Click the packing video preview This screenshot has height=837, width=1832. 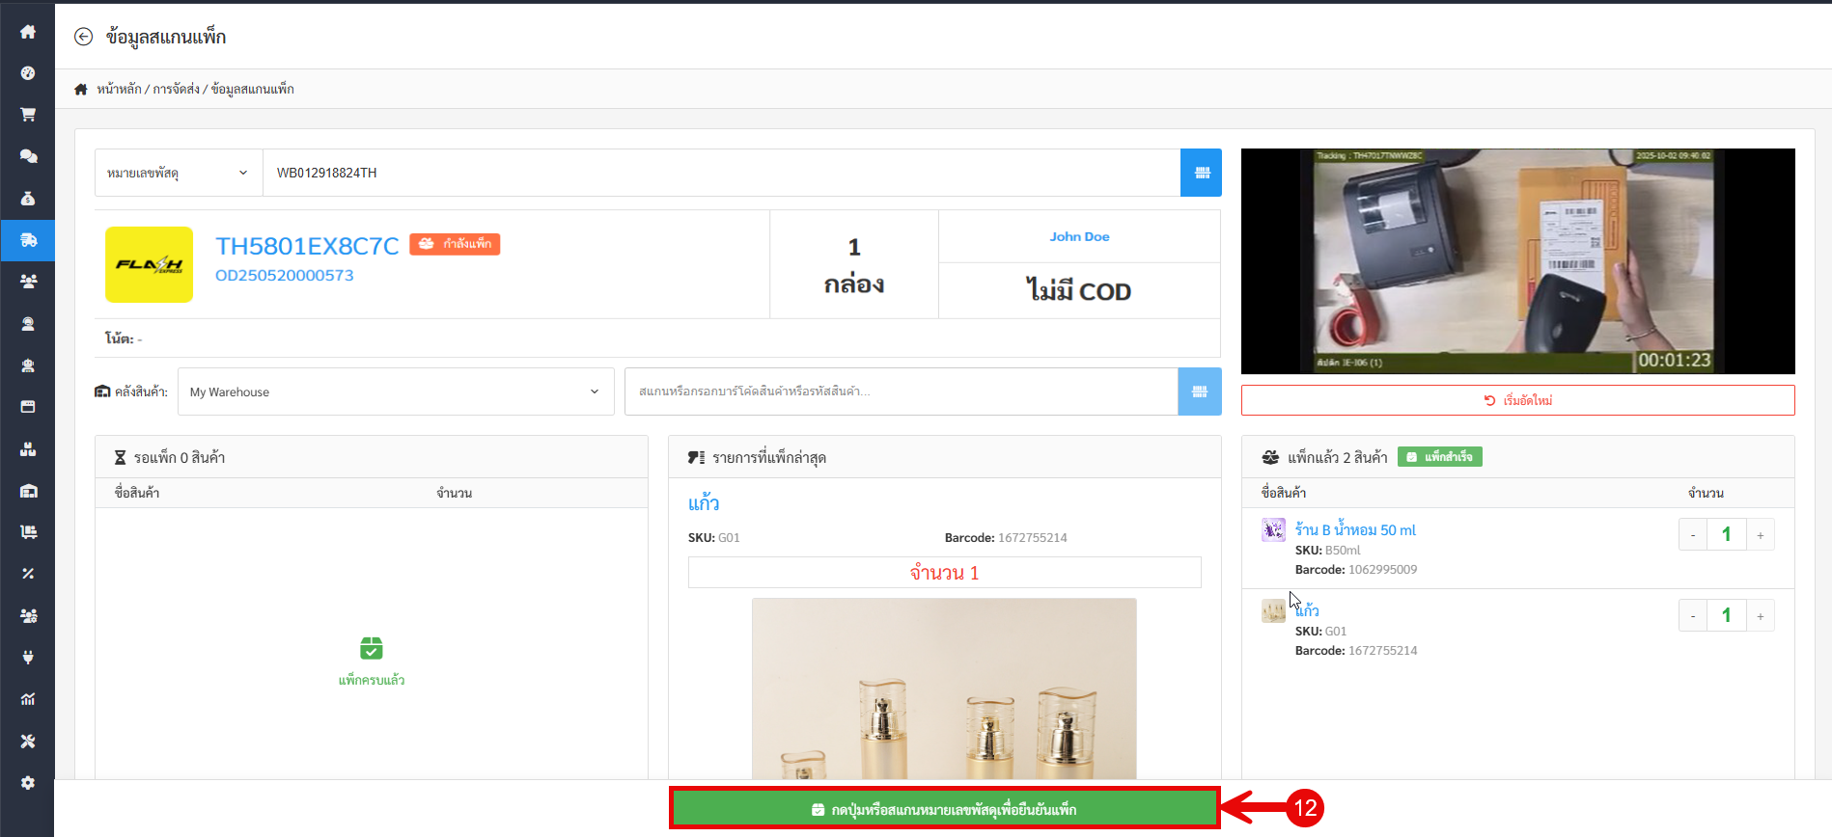click(x=1517, y=261)
